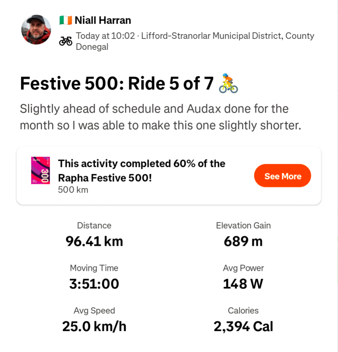338x352 pixels.
Task: Click the bicycle ride type icon
Action: (x=65, y=41)
